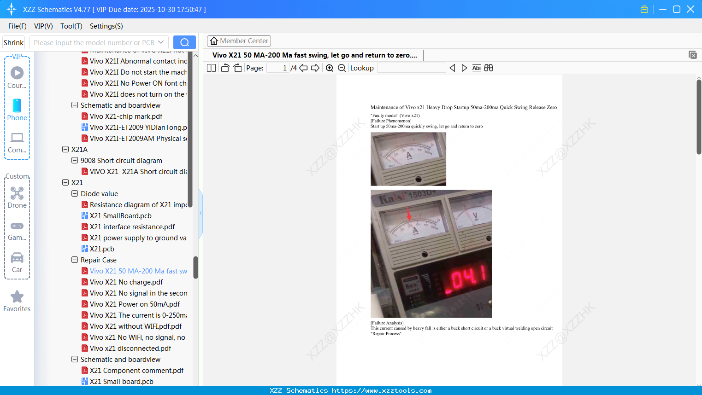Toggle the two-page view icon
Screen dimensions: 702x395
pyautogui.click(x=211, y=68)
